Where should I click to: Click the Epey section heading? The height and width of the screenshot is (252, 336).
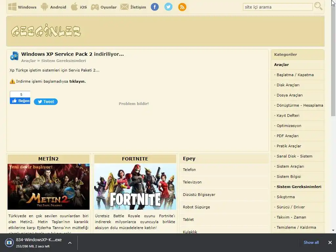pos(189,158)
